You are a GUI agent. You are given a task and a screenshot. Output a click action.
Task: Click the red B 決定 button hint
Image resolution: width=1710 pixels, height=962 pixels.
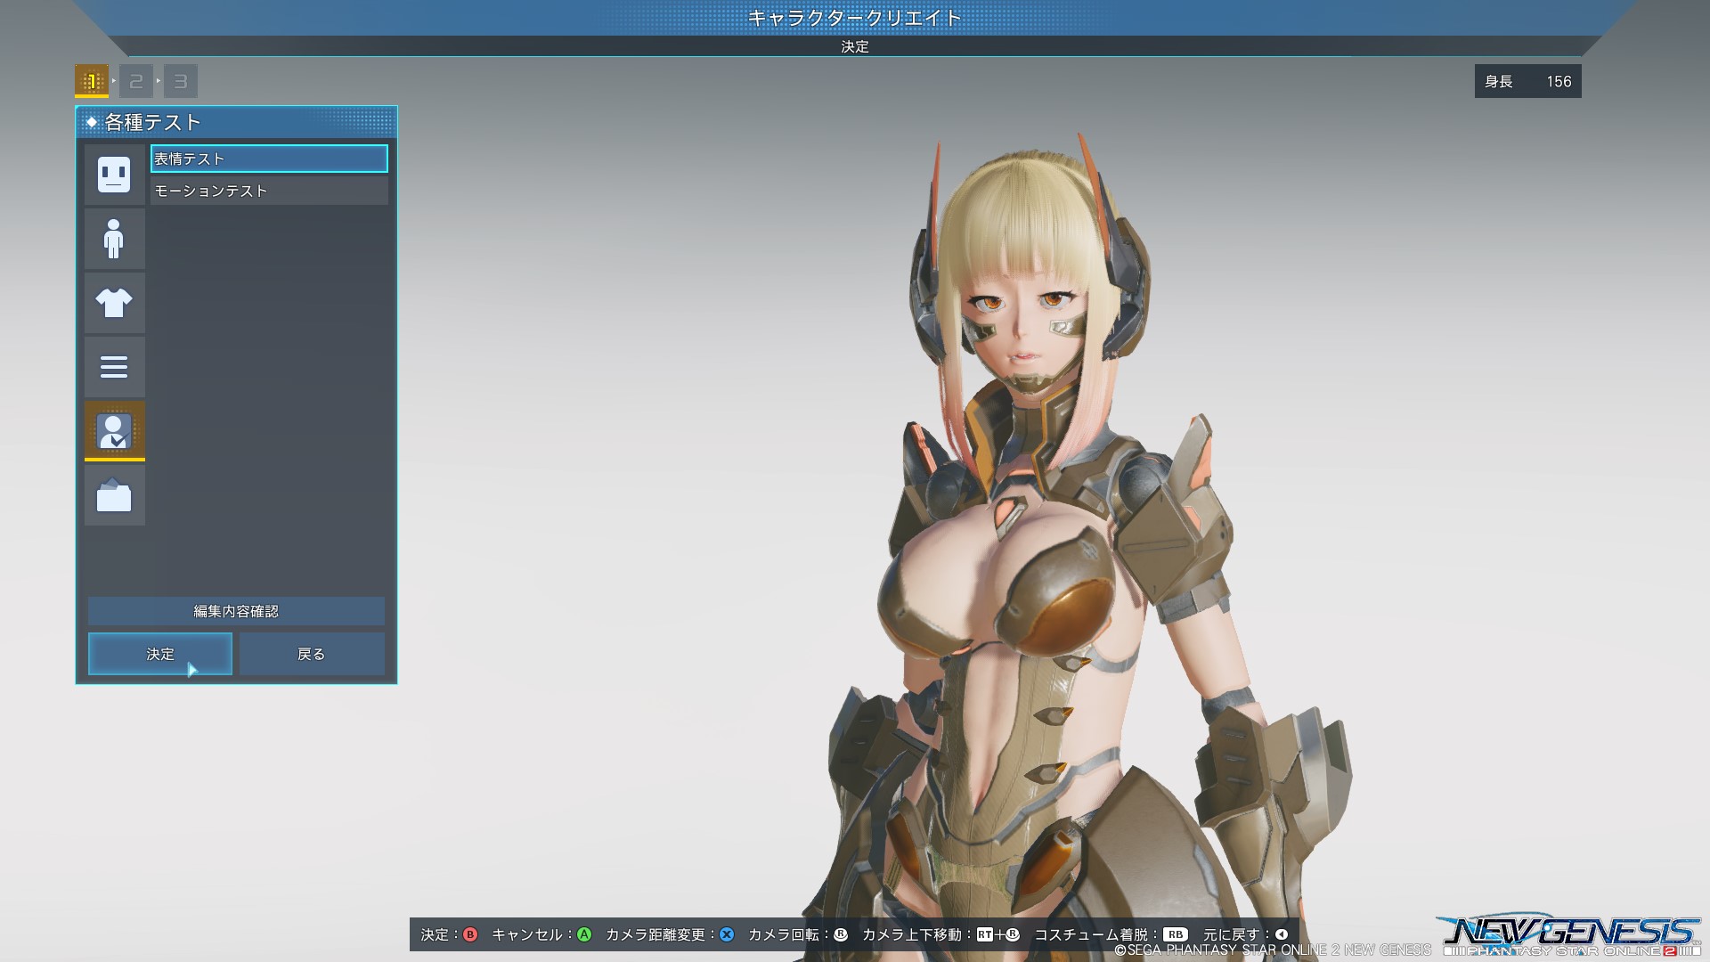pyautogui.click(x=470, y=934)
